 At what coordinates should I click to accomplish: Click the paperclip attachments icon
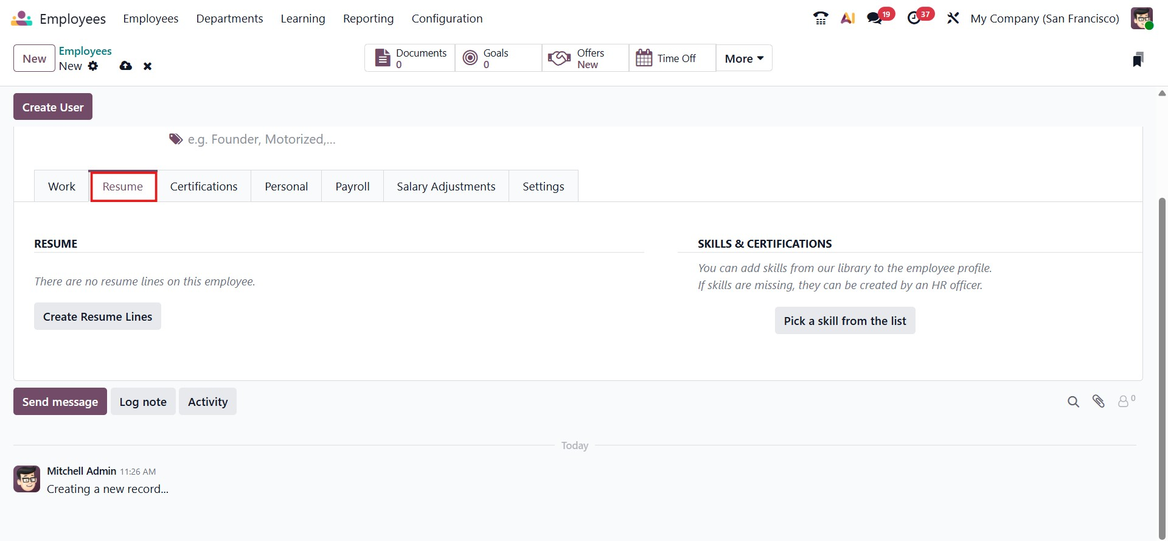[x=1098, y=401]
